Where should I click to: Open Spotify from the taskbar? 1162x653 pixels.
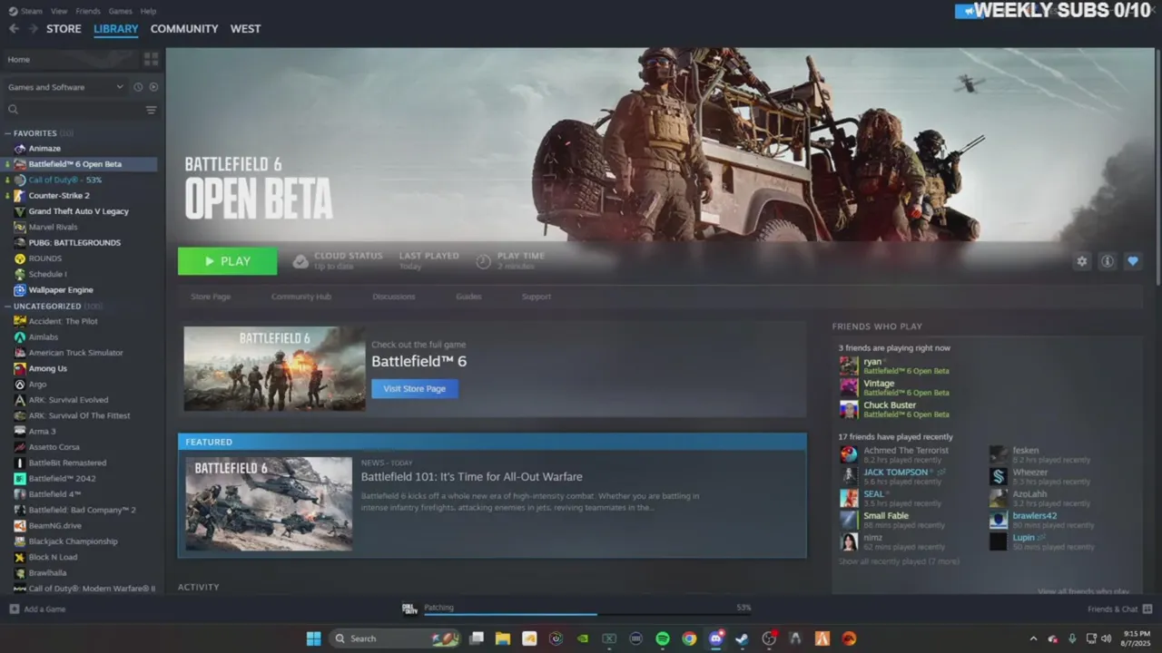click(663, 638)
